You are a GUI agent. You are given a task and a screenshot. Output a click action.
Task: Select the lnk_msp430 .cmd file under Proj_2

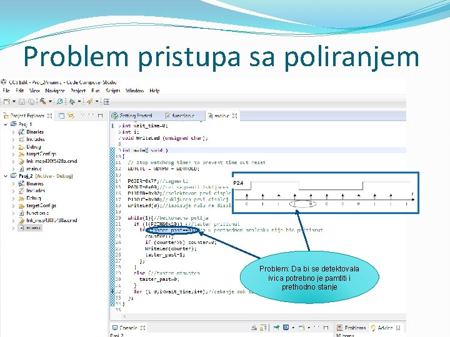[x=52, y=221]
